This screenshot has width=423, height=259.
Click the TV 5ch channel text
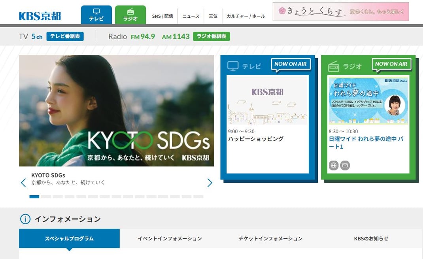pos(31,36)
